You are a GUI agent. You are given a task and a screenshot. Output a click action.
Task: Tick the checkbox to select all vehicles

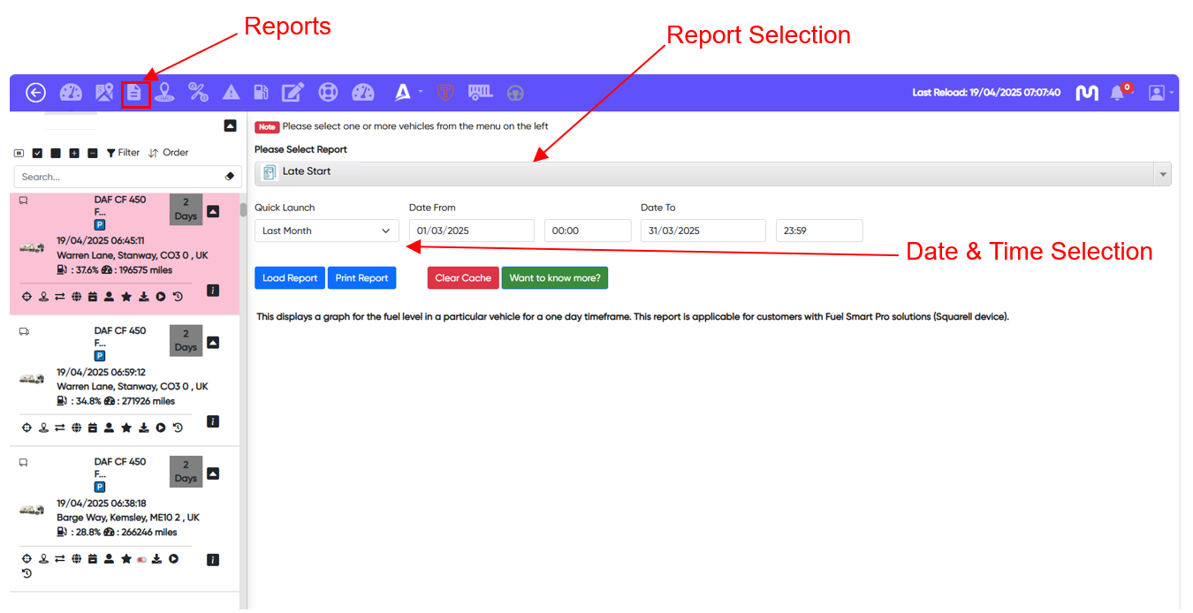pyautogui.click(x=37, y=152)
